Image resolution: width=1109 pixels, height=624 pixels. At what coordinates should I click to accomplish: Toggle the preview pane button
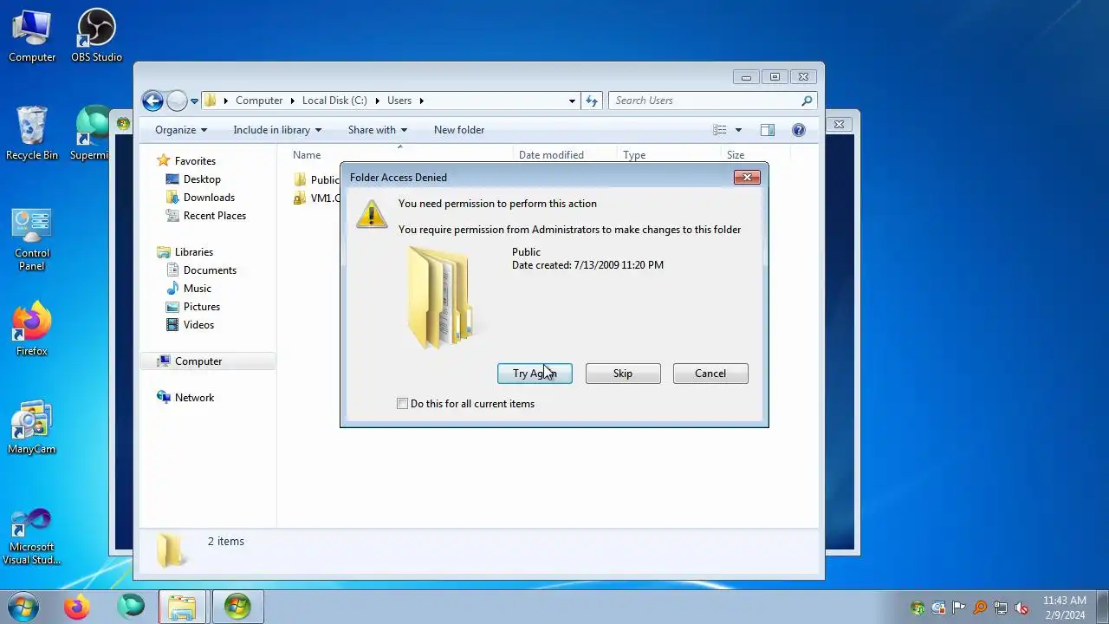[768, 130]
